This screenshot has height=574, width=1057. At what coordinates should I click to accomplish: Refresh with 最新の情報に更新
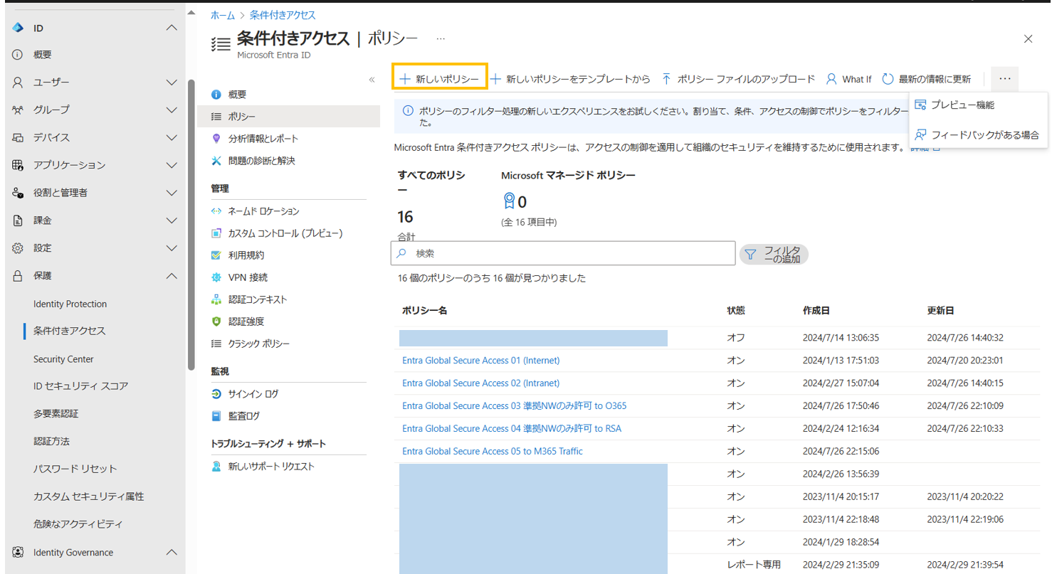[931, 80]
